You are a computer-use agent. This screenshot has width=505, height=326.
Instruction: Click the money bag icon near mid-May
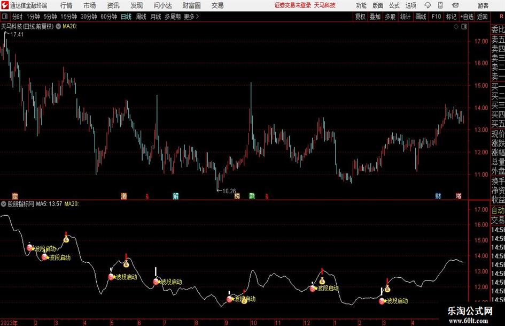tap(126, 264)
